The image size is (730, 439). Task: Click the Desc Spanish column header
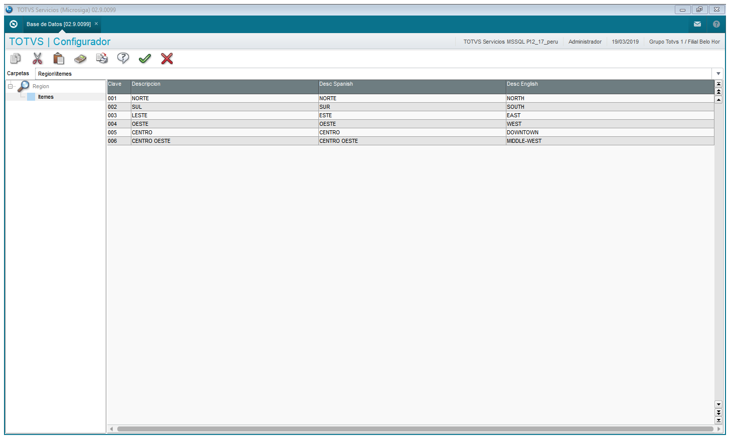coord(412,87)
